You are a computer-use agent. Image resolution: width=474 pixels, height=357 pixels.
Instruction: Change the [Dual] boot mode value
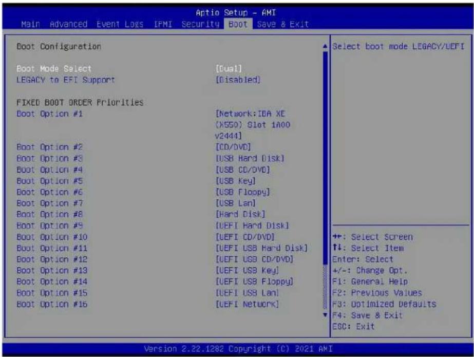[x=229, y=69]
